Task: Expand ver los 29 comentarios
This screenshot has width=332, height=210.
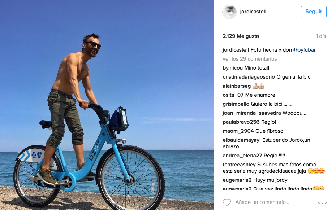Action: tap(250, 59)
